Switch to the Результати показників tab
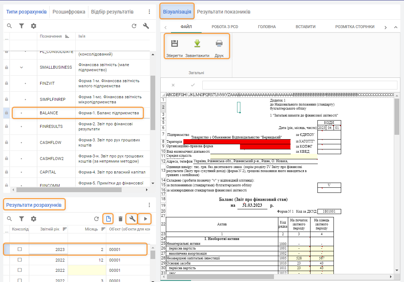404x282 pixels. click(x=224, y=12)
